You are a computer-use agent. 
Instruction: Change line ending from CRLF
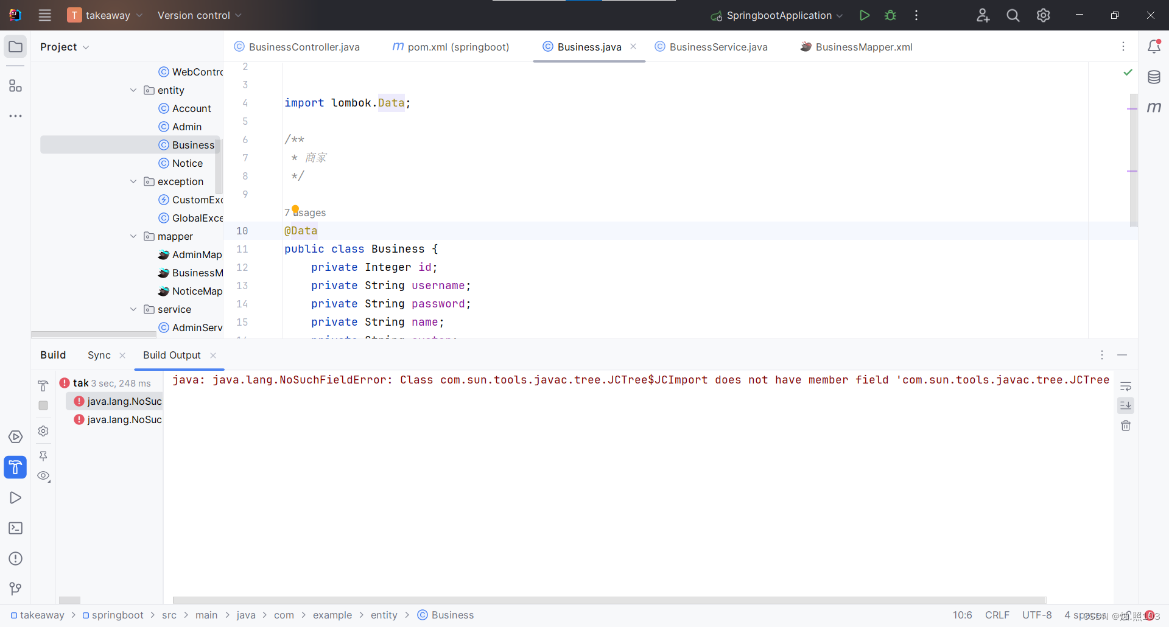coord(997,615)
